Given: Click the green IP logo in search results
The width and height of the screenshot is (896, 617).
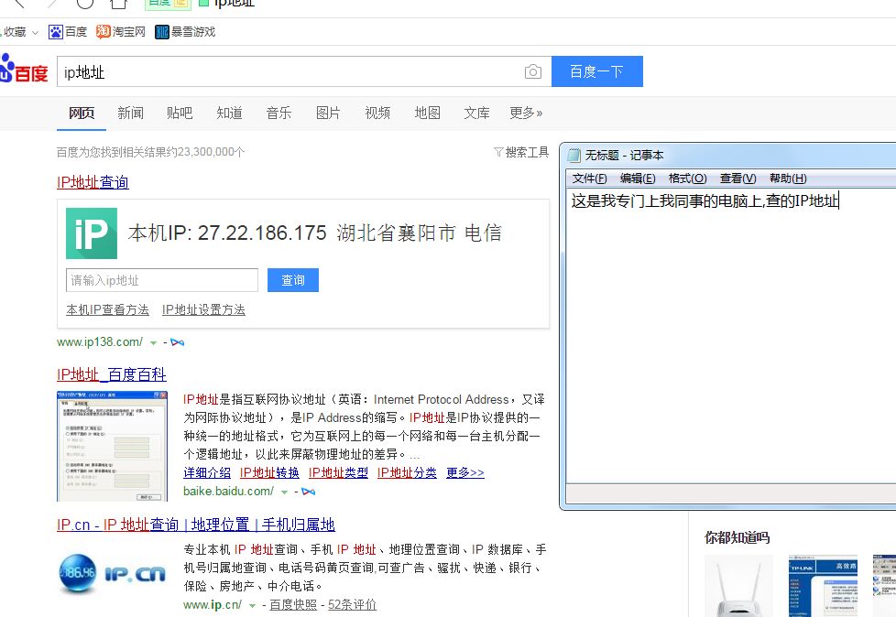Looking at the screenshot, I should [91, 235].
